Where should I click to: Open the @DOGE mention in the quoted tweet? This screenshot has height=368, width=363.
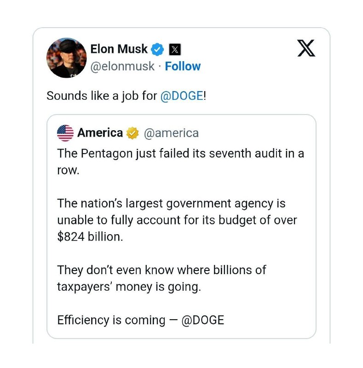(x=203, y=320)
